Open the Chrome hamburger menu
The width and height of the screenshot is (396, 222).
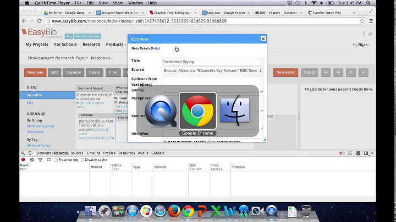371,21
